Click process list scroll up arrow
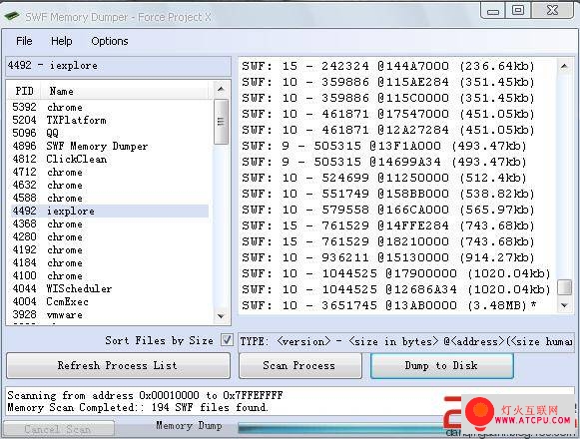This screenshot has width=580, height=439. [221, 89]
